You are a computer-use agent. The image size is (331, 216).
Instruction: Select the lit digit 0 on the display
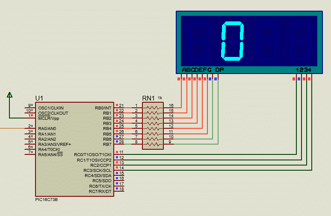click(232, 41)
